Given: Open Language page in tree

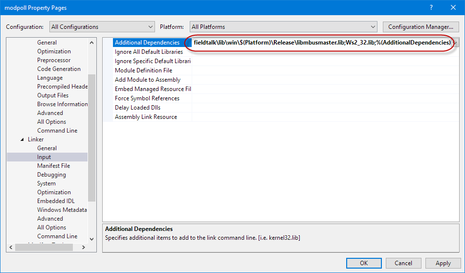Looking at the screenshot, I should click(x=50, y=78).
